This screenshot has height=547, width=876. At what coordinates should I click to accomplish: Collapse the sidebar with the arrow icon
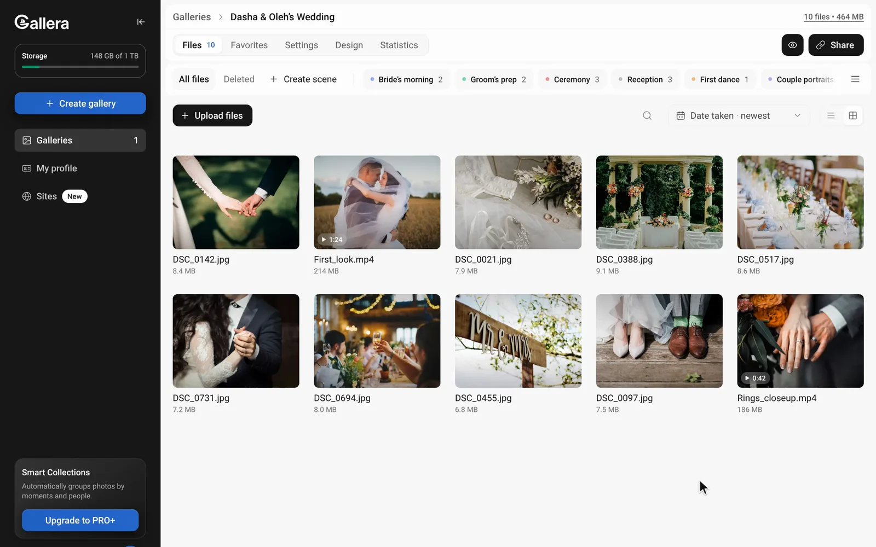141,22
